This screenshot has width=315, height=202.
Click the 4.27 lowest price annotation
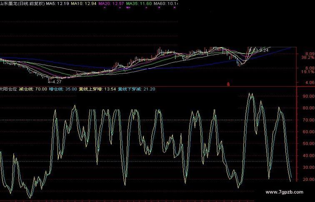[x=55, y=82]
